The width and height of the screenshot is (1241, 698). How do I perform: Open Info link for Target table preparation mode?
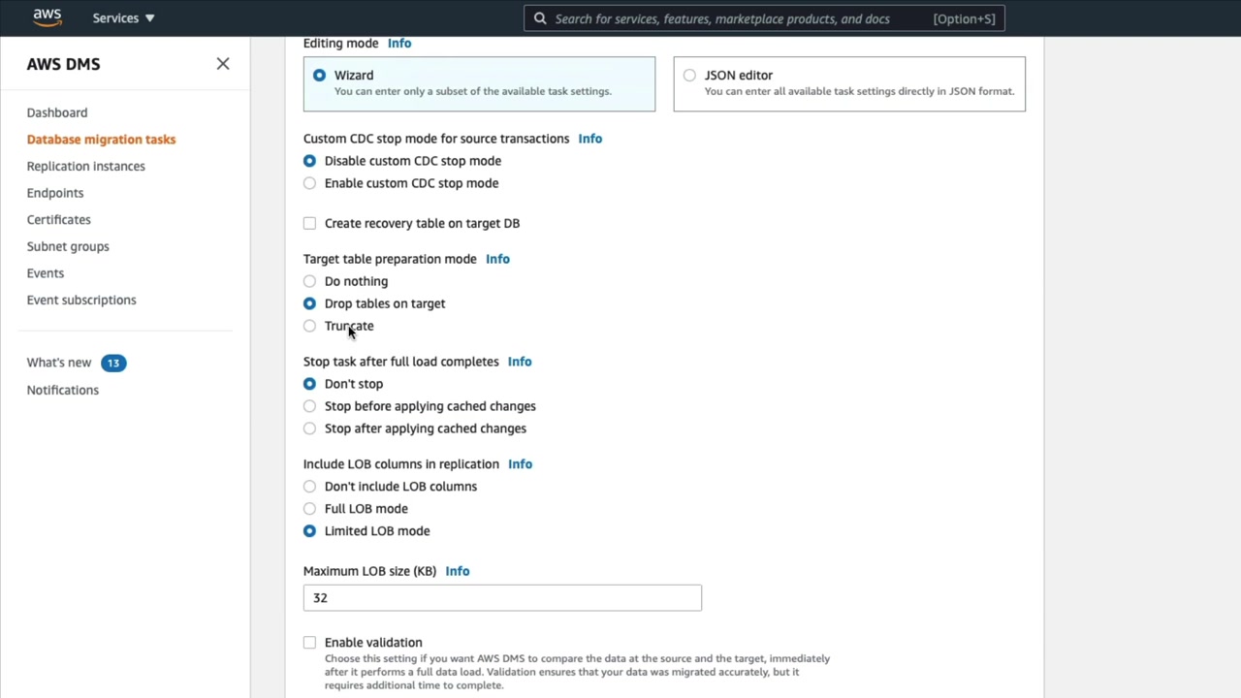point(497,259)
